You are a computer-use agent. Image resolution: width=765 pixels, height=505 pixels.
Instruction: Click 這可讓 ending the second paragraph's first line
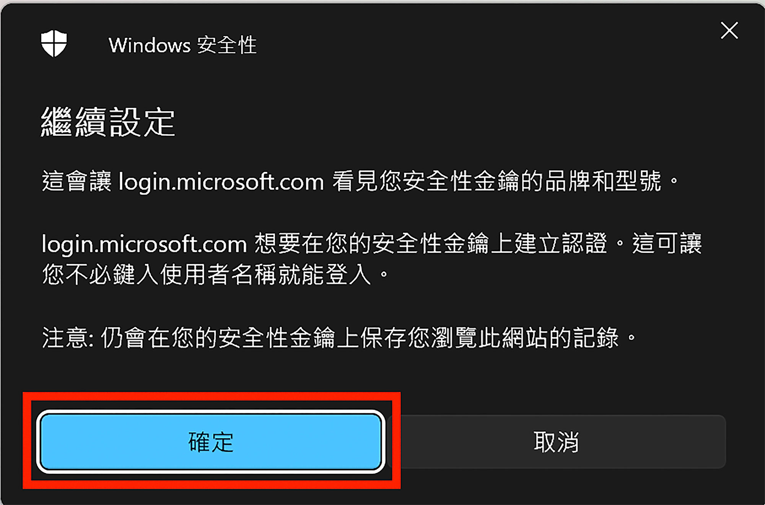667,244
